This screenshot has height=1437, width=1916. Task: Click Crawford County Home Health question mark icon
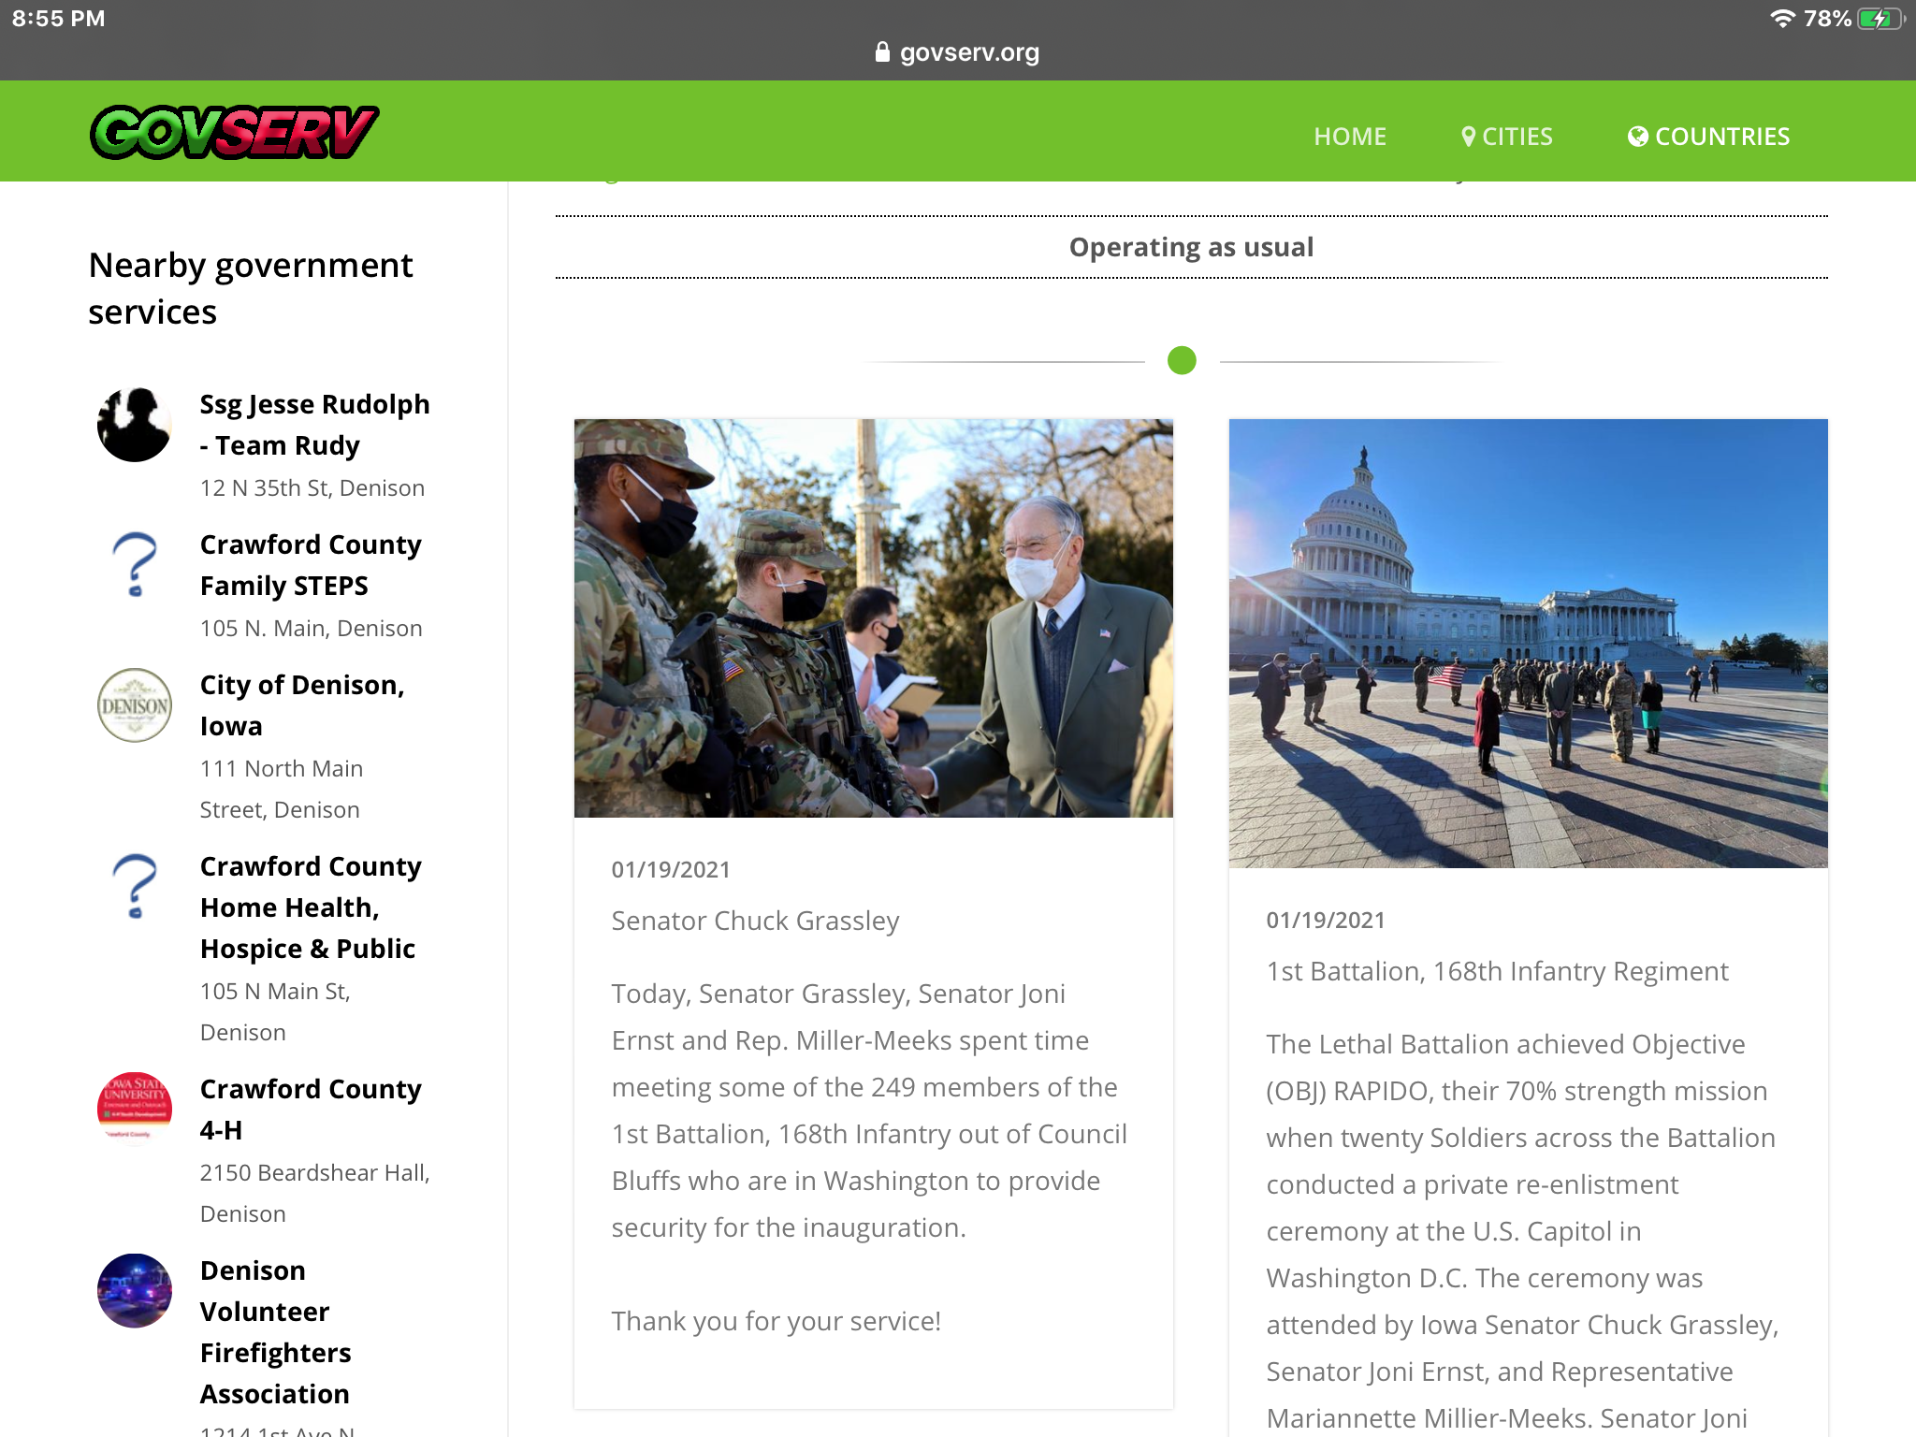[135, 887]
